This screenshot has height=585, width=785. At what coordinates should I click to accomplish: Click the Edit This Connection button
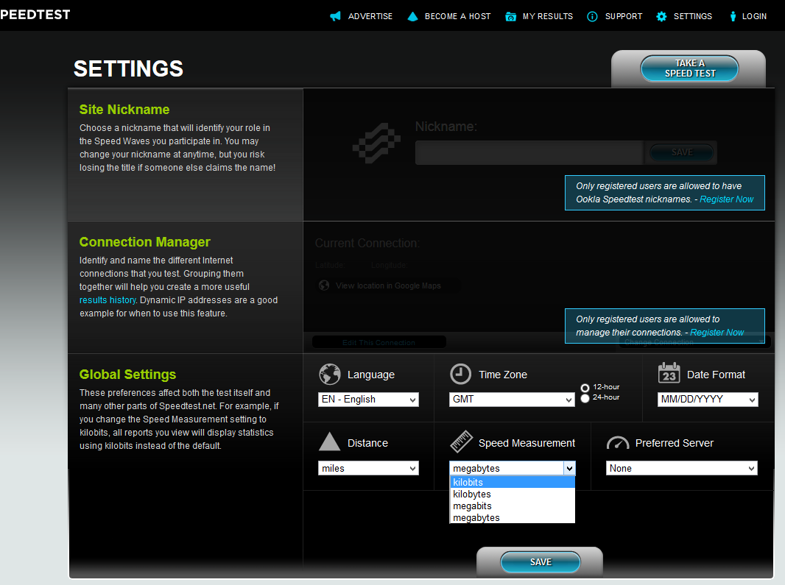379,342
